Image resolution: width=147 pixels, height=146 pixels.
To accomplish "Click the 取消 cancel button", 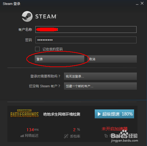I will point(112,59).
